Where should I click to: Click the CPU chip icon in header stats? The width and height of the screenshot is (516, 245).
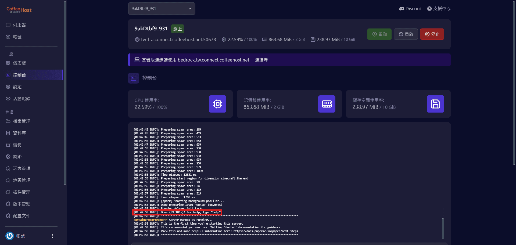[x=224, y=39]
